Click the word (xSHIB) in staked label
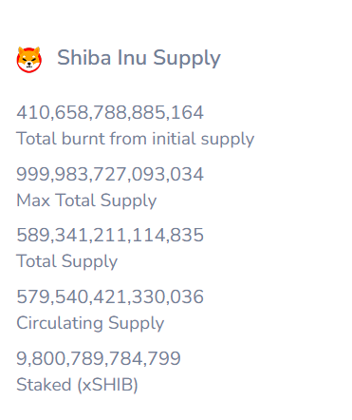Screen dimensions: 352x420 click(x=108, y=385)
